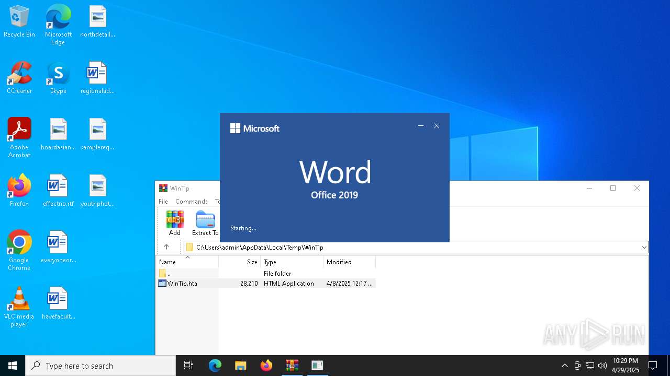Launch VLC media player desktop shortcut
The image size is (670, 376).
point(19,307)
